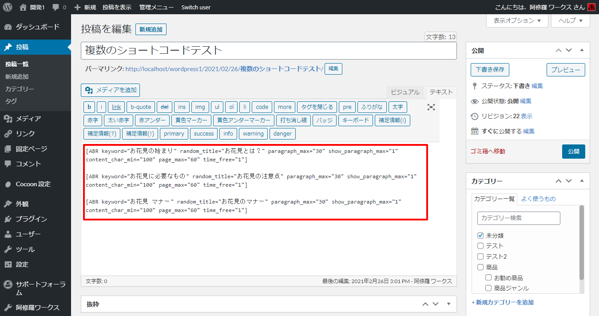Click カテゴリー検索 field
This screenshot has height=316, width=599.
coord(519,218)
